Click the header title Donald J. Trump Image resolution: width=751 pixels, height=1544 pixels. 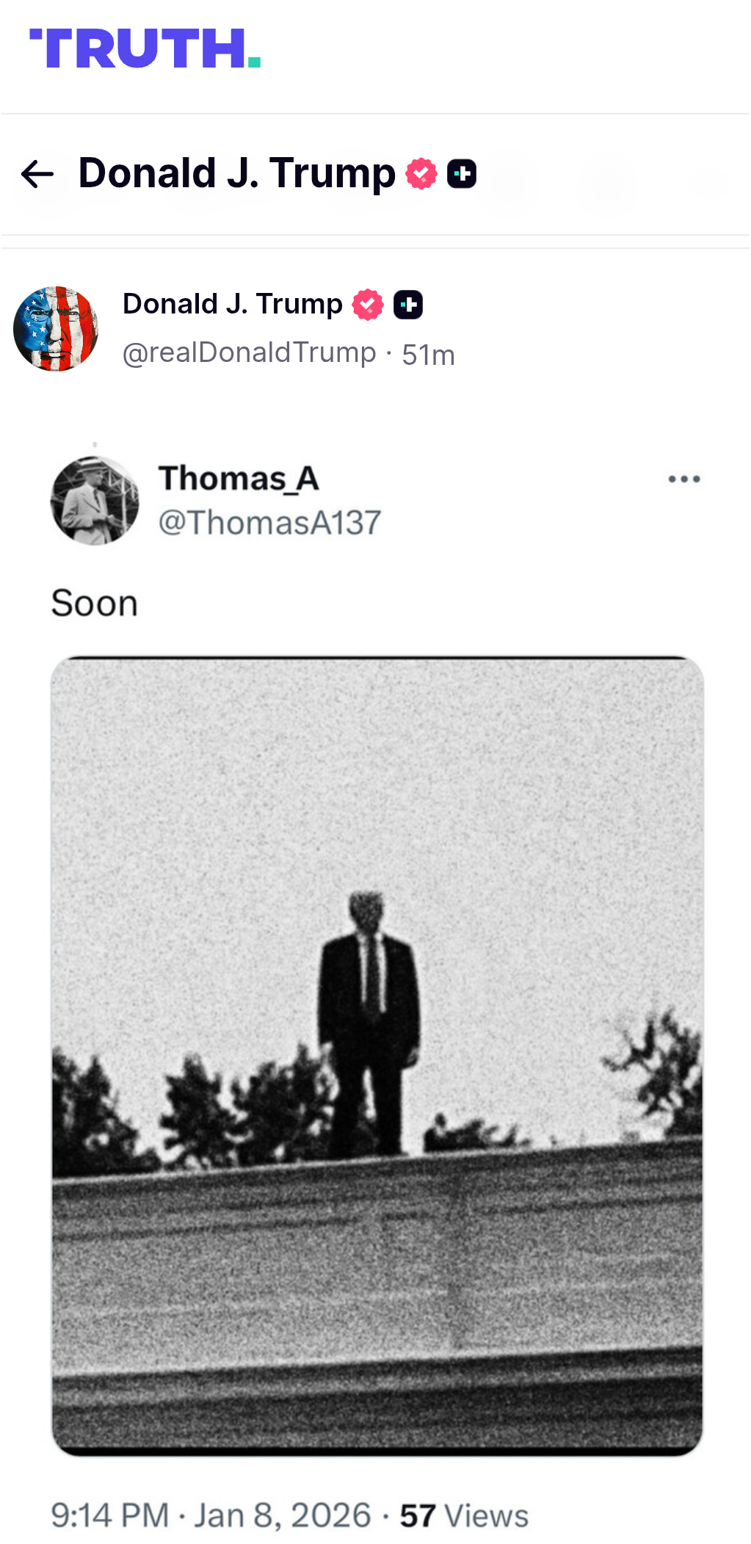pyautogui.click(x=236, y=174)
